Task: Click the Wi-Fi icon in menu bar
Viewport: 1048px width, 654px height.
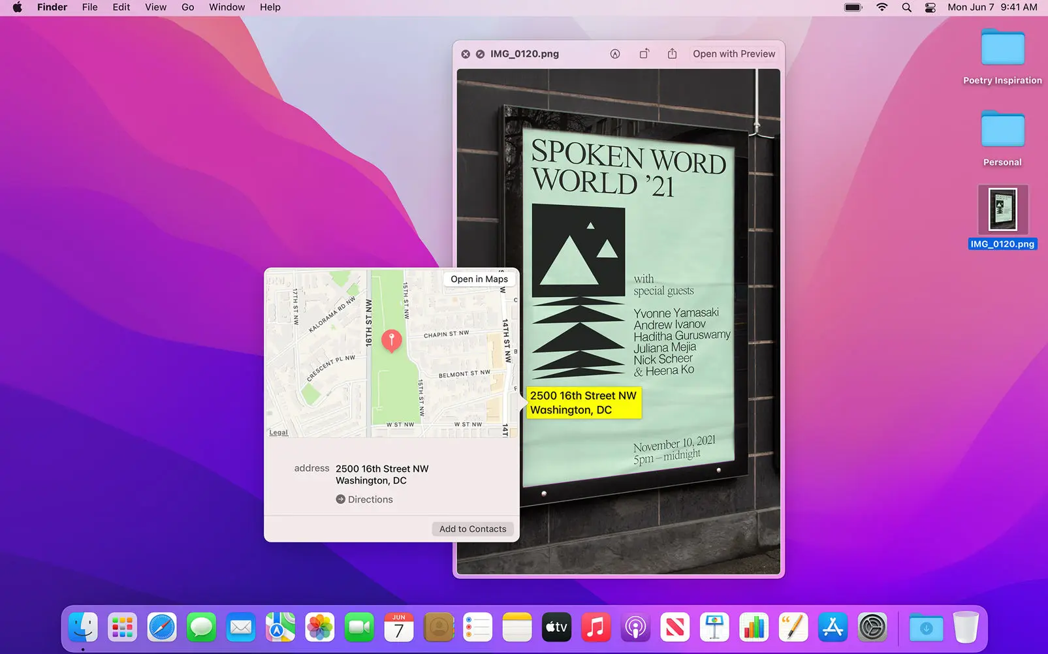Action: pyautogui.click(x=882, y=7)
